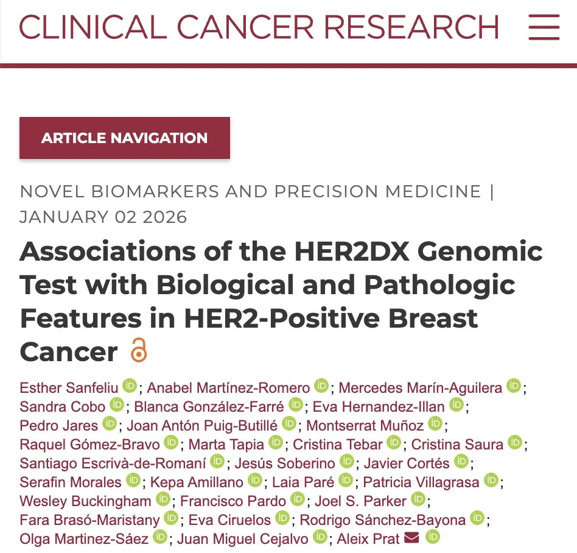Select author Wesley Buckingham
Image resolution: width=577 pixels, height=553 pixels.
85,501
